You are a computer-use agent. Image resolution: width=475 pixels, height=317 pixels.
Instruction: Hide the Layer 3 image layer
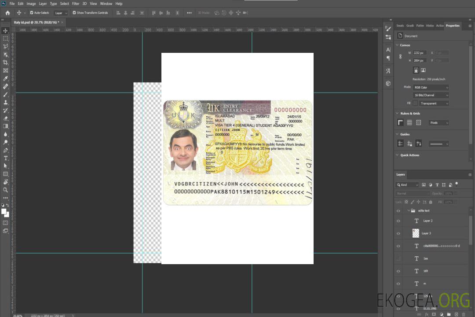398,233
